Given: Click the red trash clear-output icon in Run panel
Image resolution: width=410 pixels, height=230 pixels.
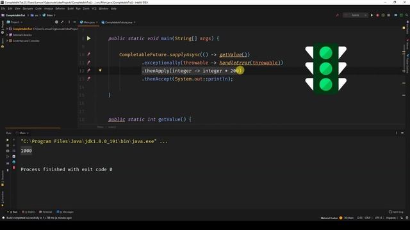Looking at the screenshot, I should click(x=14, y=167).
